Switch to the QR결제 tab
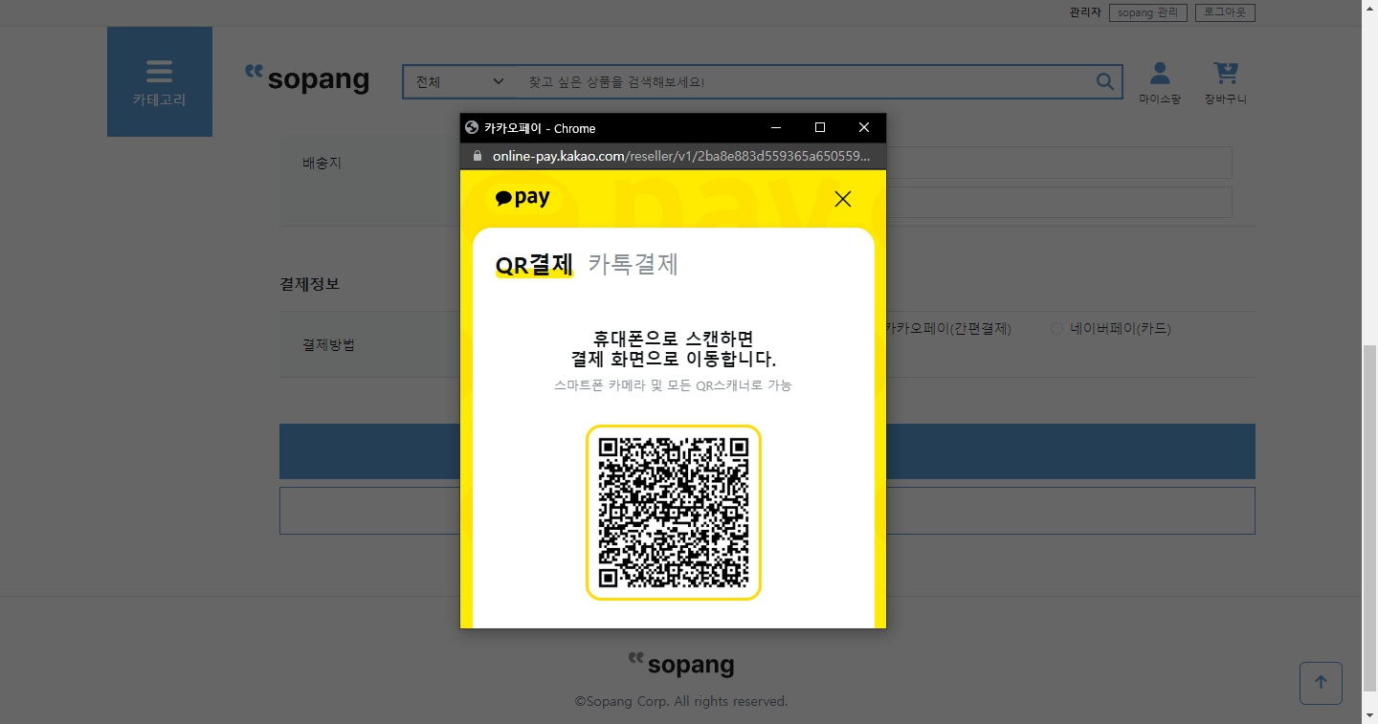Image resolution: width=1378 pixels, height=724 pixels. coord(534,264)
